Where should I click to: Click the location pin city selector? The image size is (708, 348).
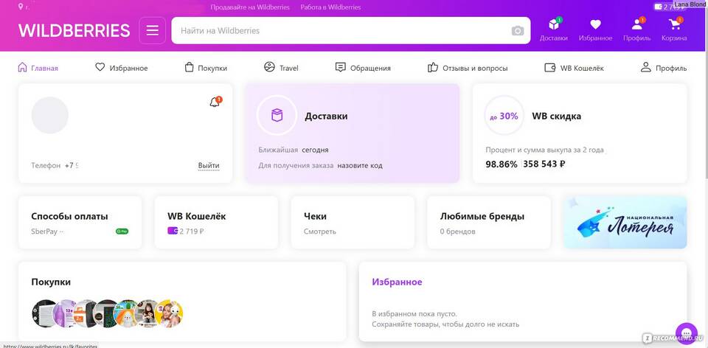coord(21,7)
